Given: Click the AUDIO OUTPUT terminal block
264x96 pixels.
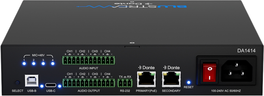Looking at the screenshot, I should click(89, 83).
